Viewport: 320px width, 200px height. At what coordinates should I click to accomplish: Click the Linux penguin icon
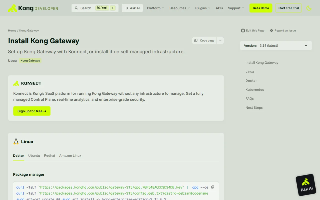coord(16,141)
